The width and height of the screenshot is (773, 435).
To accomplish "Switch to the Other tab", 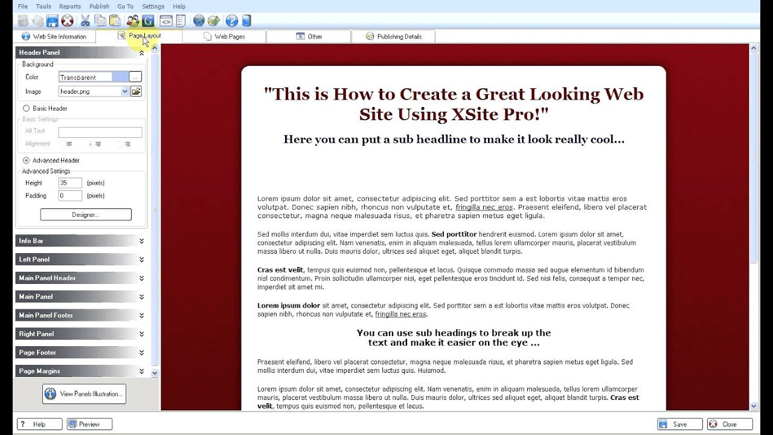I will [309, 36].
